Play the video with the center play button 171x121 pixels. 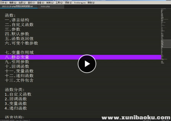87,64
